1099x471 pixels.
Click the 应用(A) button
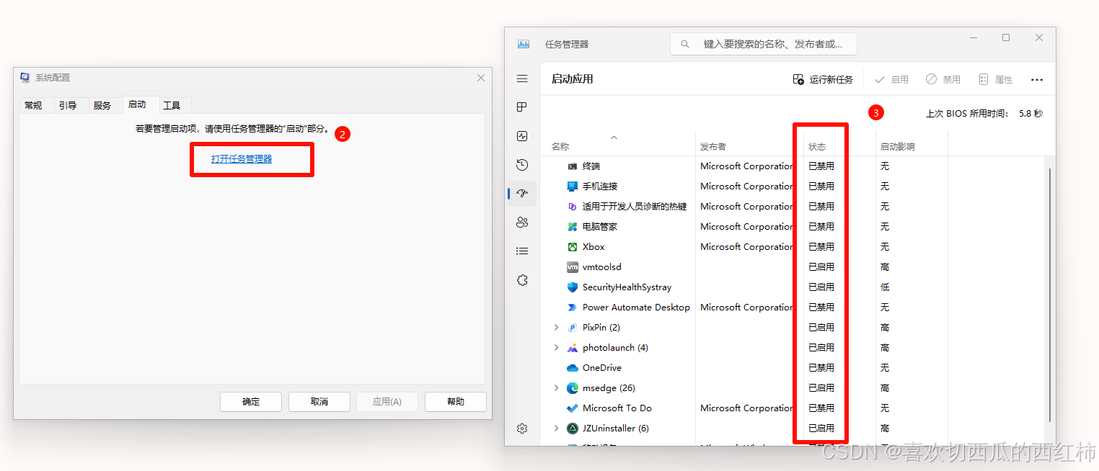387,402
